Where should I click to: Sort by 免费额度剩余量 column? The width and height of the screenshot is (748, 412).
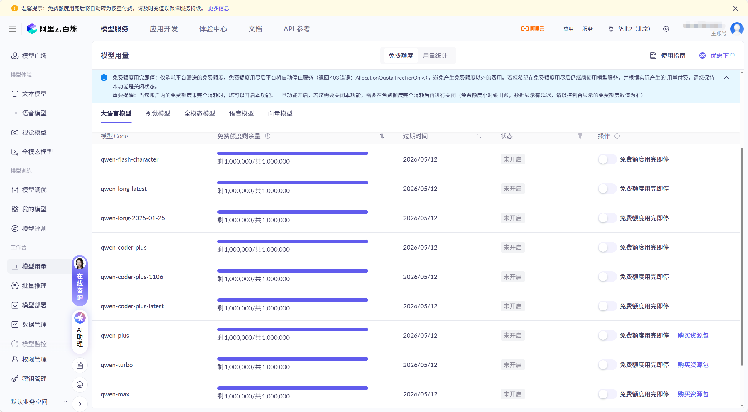(x=382, y=136)
